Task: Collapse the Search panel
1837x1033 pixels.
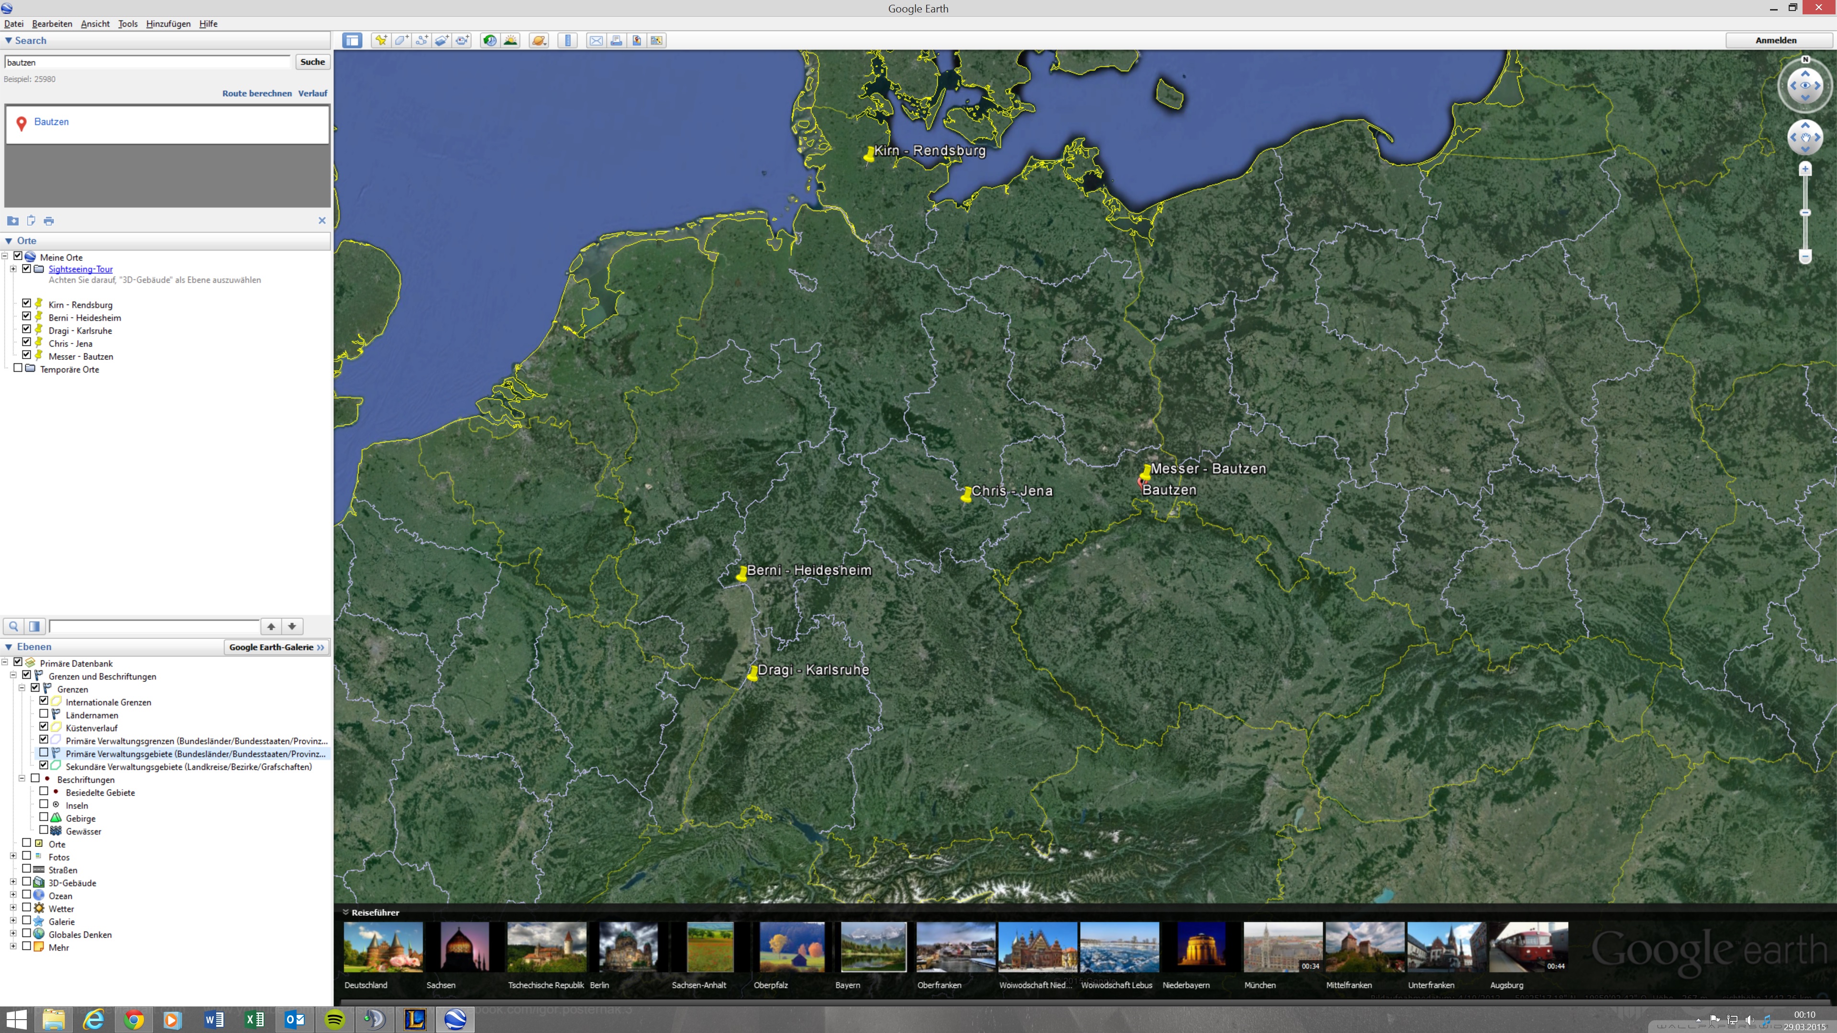Action: tap(9, 41)
